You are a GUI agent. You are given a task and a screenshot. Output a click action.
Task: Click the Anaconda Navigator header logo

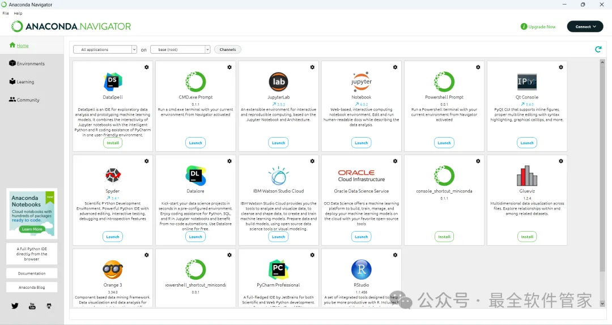click(71, 27)
